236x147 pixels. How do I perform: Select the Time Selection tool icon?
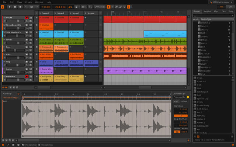click(112, 7)
